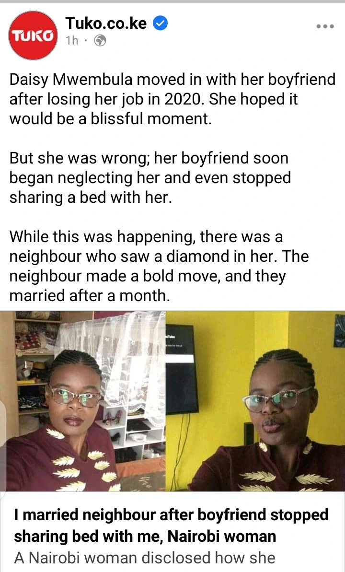The width and height of the screenshot is (345, 572).
Task: Open the three-dot post options menu
Action: tap(325, 26)
